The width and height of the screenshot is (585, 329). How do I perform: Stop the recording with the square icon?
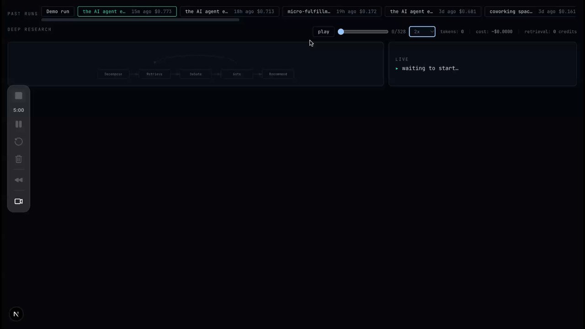(19, 96)
